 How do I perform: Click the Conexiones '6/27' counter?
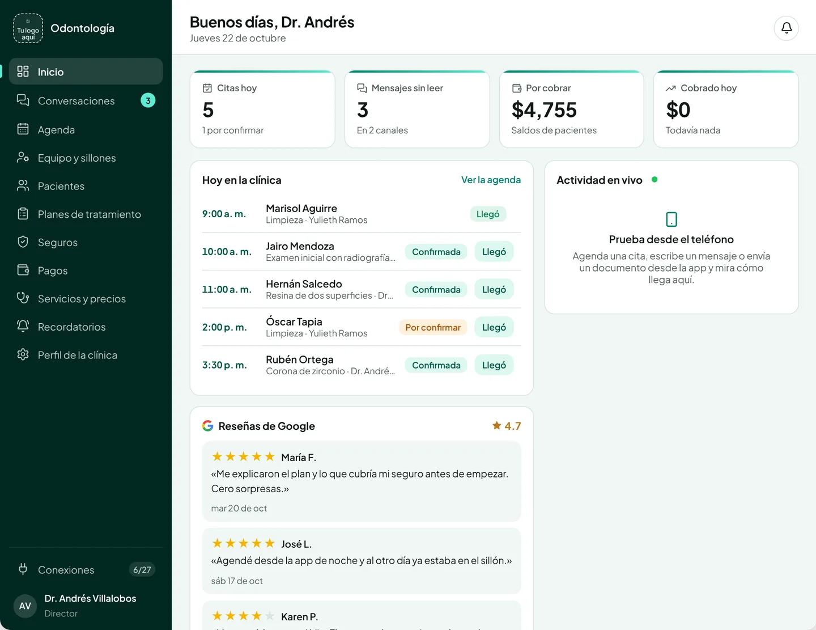[x=142, y=569]
